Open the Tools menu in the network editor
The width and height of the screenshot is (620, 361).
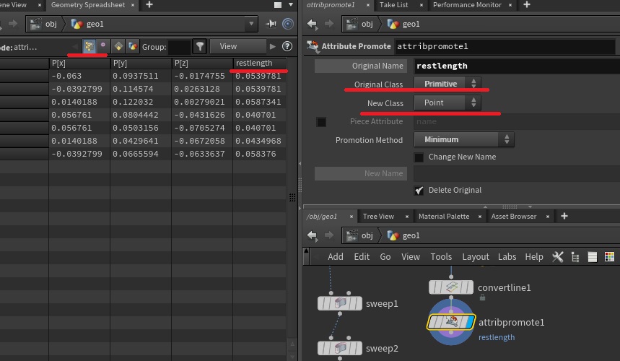[441, 257]
